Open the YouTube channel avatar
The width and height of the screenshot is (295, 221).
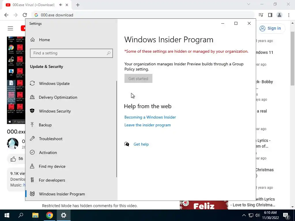tap(13, 143)
